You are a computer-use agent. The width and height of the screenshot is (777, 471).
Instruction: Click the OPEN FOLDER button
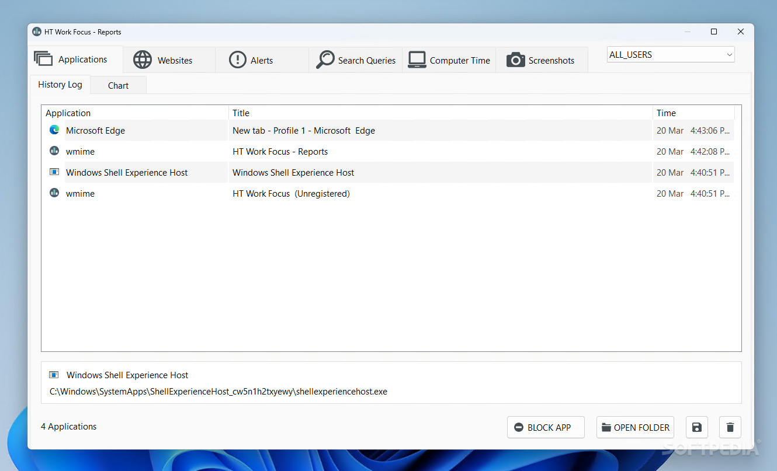635,427
